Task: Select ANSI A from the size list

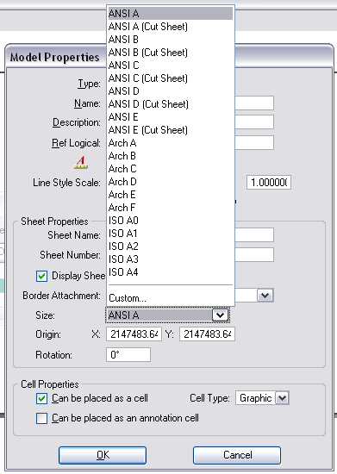Action: [171, 14]
